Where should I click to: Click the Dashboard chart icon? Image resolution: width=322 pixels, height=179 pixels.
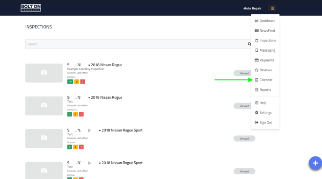(256, 21)
